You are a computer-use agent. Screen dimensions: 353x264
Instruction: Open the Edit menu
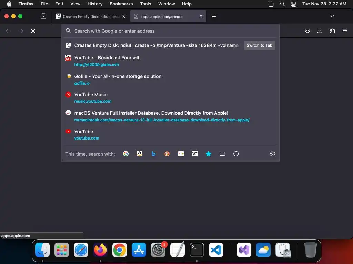click(59, 4)
